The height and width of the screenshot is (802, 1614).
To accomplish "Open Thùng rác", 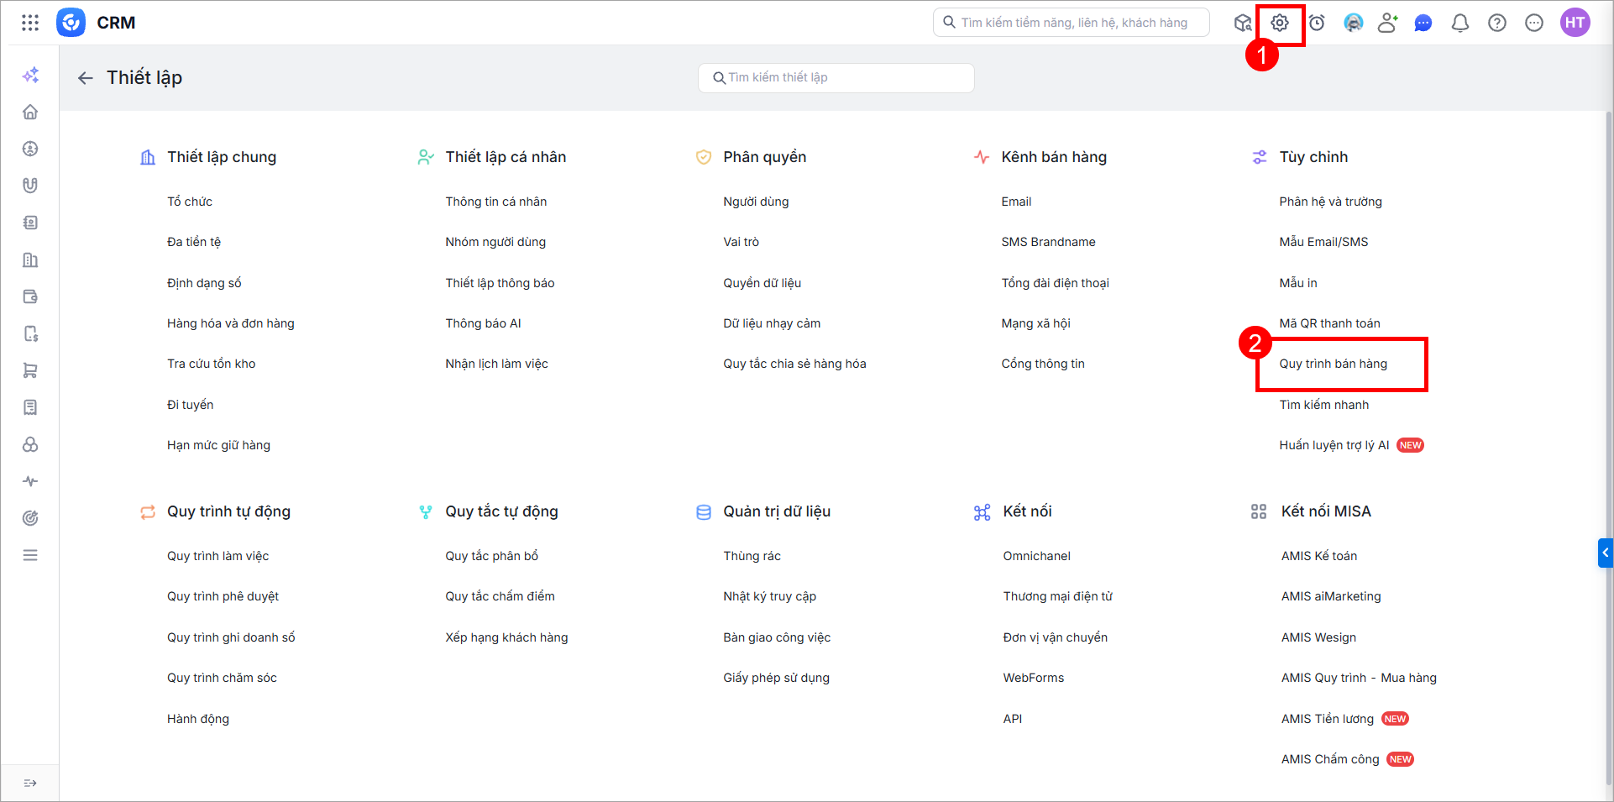I will [x=752, y=556].
